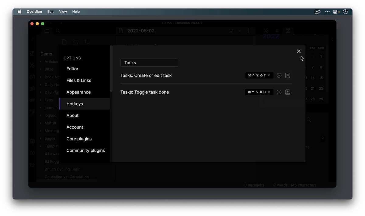The image size is (365, 216).
Task: Collapse the left sidebar with the chevron
Action: click(x=32, y=39)
